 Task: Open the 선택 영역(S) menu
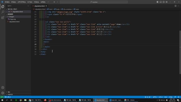tap(21, 2)
